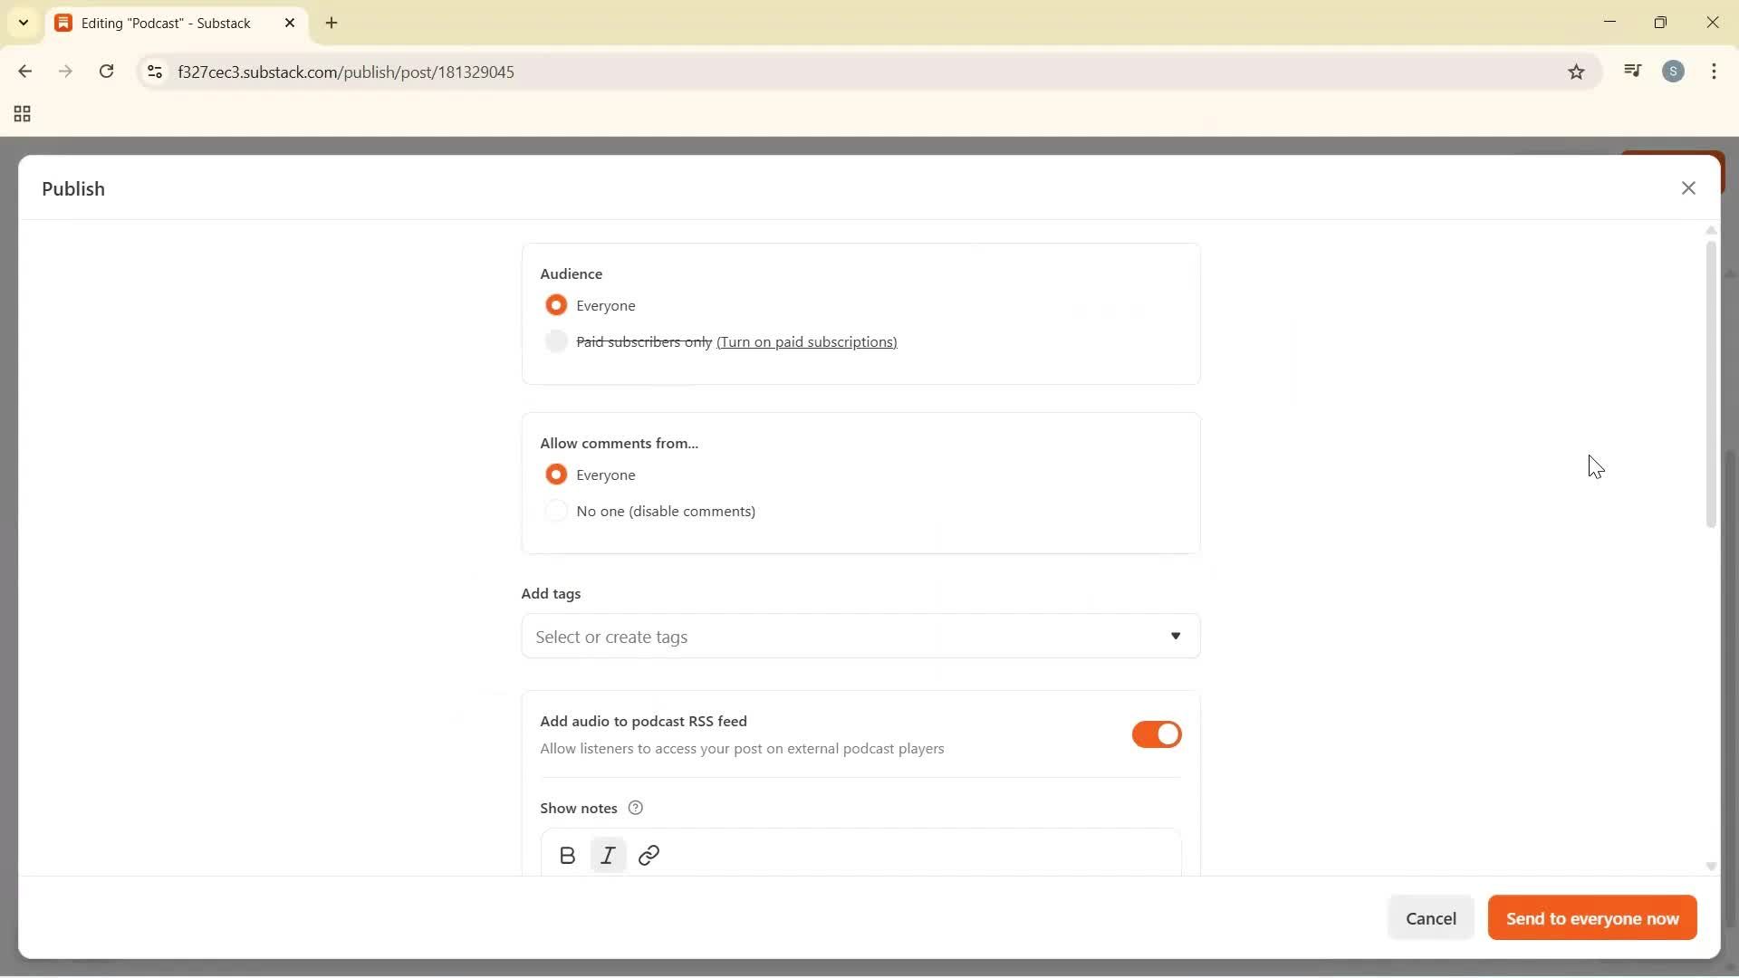
Task: Open the Chrome profile avatar
Action: 1674,71
